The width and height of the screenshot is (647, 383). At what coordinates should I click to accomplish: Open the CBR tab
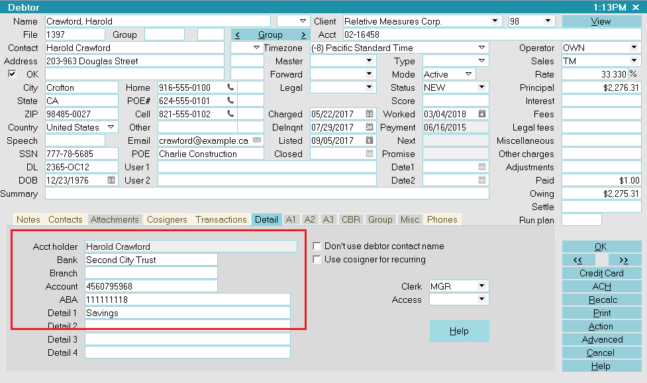click(x=351, y=219)
